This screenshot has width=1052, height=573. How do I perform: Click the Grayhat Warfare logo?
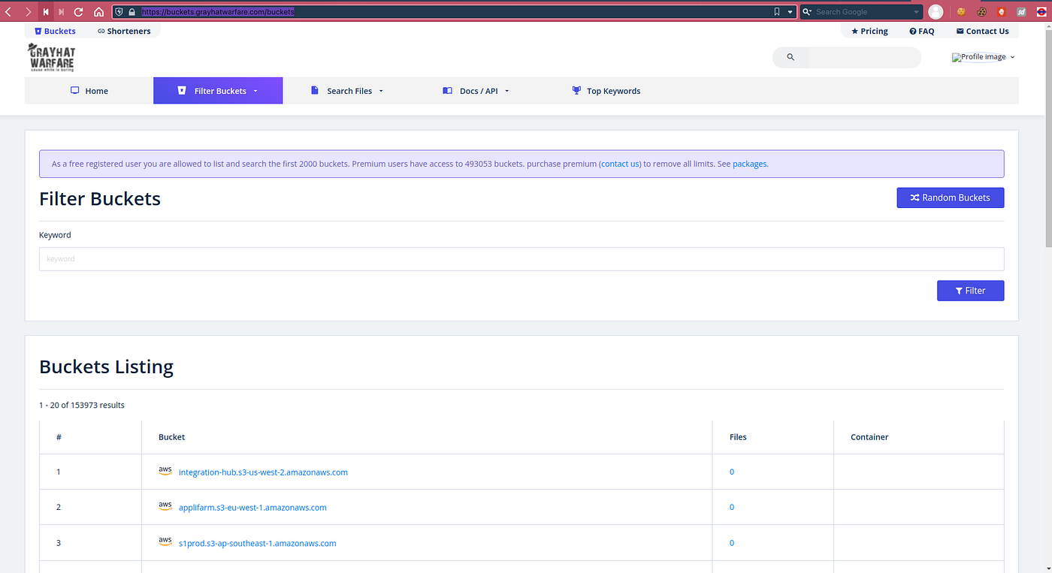pyautogui.click(x=51, y=57)
